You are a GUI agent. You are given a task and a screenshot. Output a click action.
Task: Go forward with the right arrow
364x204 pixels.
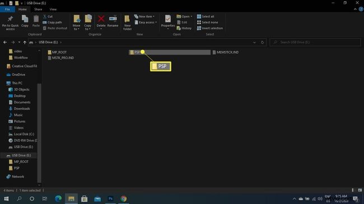pyautogui.click(x=13, y=42)
